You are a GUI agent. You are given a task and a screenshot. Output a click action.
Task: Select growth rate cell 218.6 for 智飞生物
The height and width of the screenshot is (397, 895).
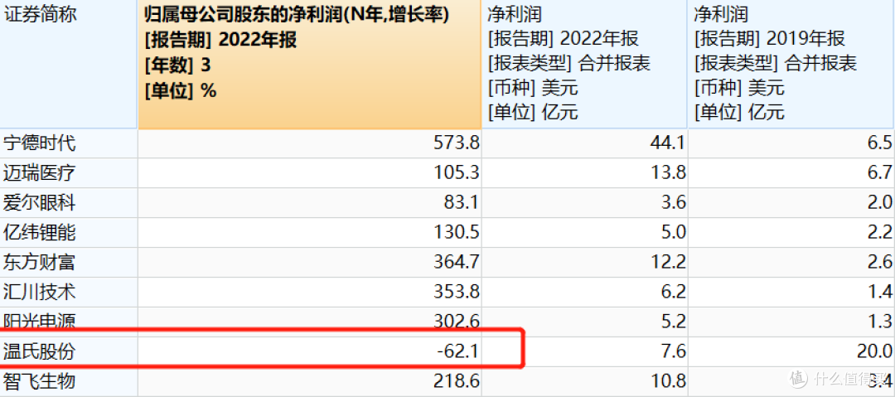click(x=309, y=381)
